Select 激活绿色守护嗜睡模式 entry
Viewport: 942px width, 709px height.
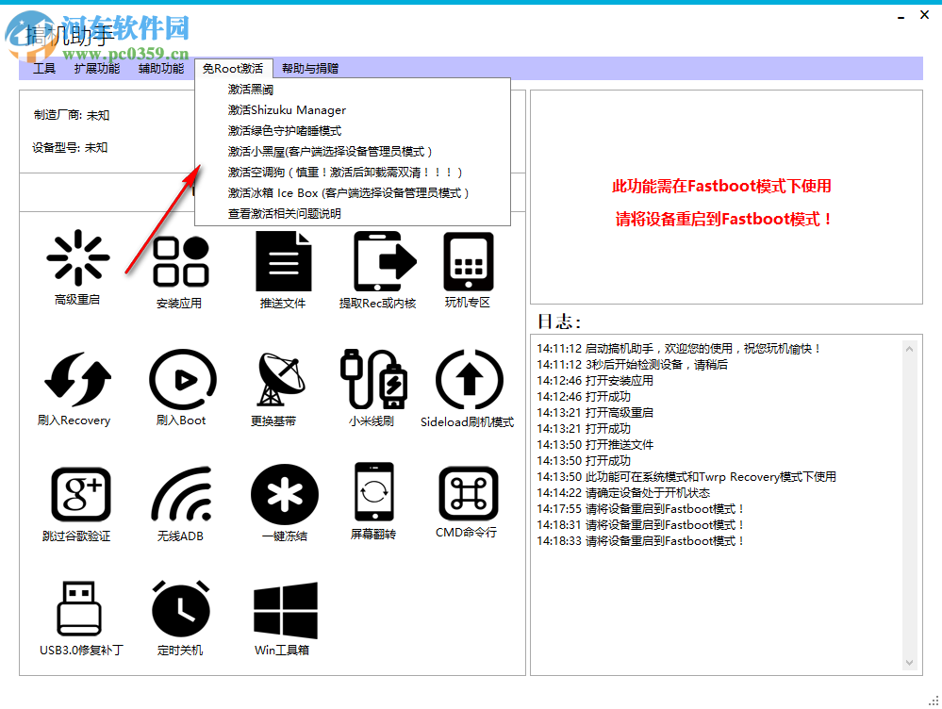[353, 131]
